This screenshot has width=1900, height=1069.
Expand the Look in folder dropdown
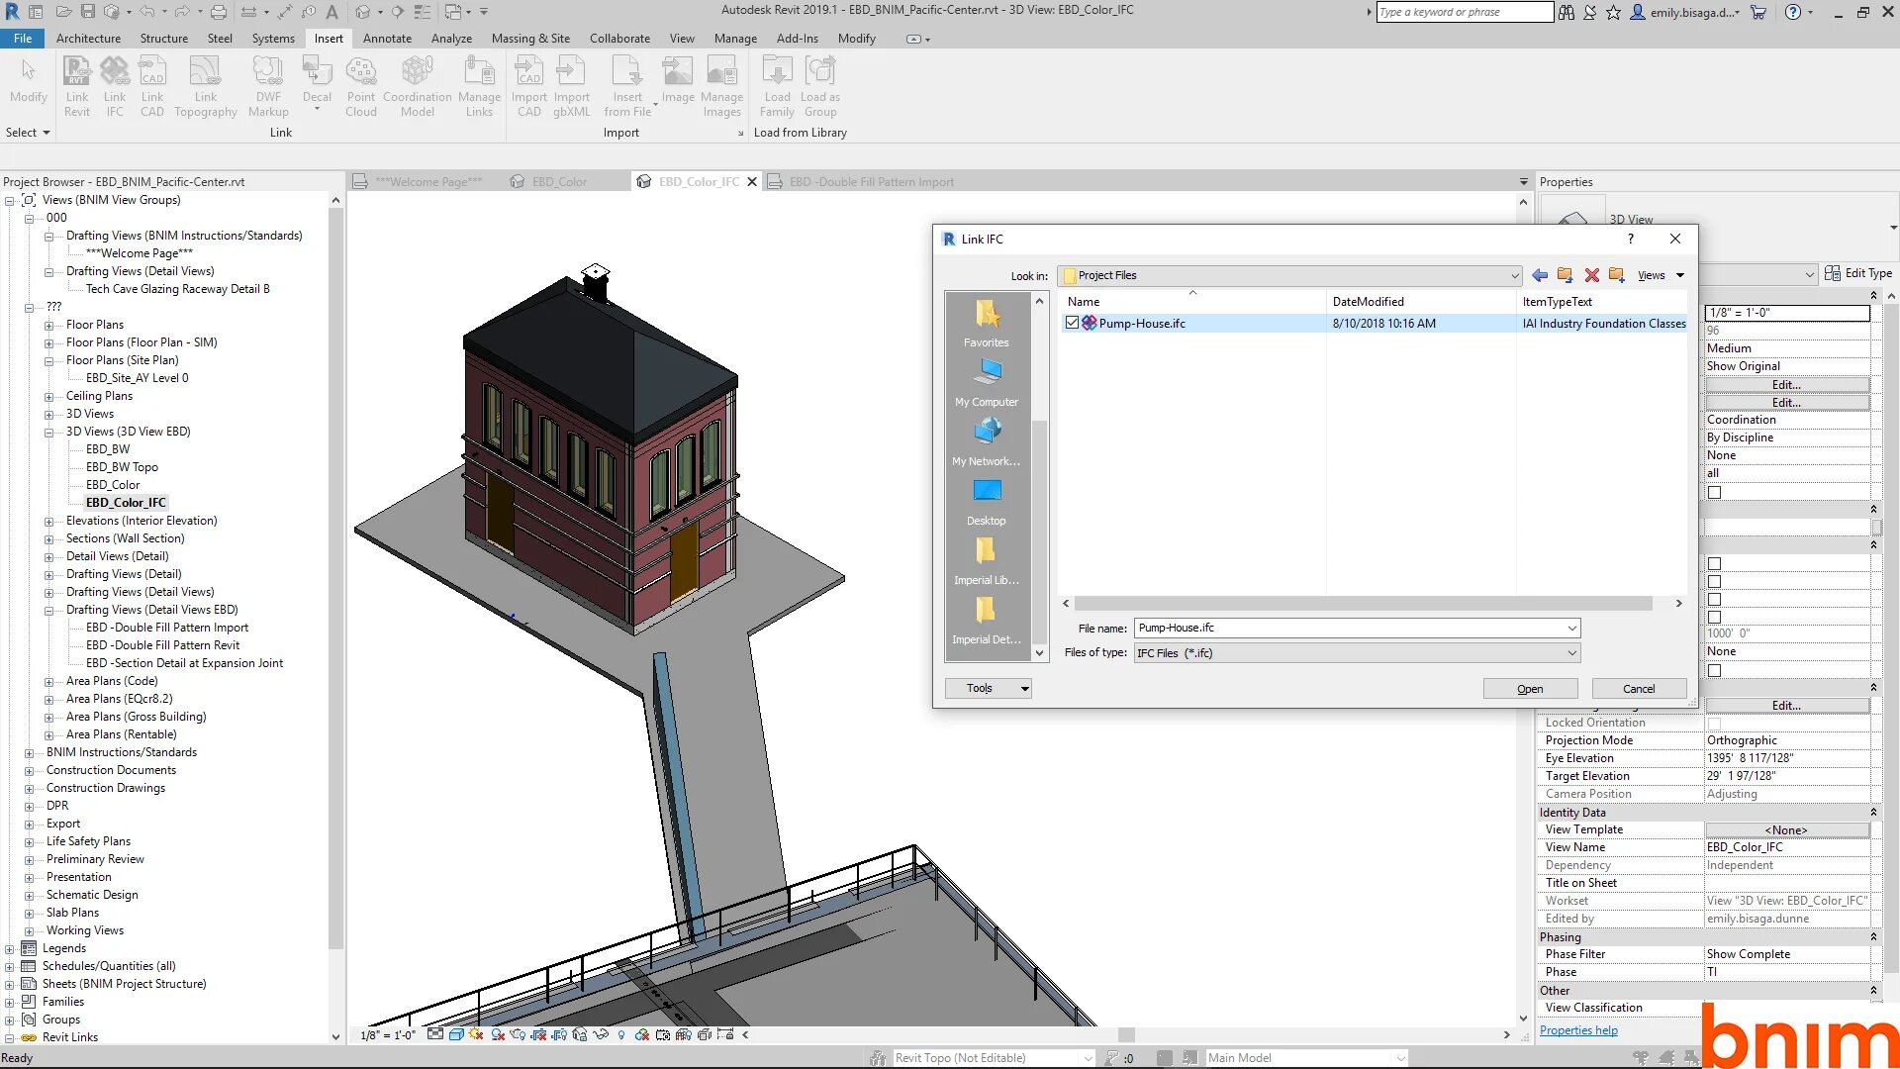[x=1513, y=276]
